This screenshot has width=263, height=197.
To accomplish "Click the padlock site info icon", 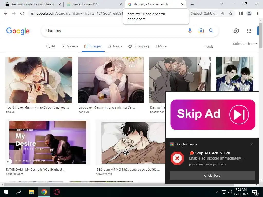I will pos(32,13).
